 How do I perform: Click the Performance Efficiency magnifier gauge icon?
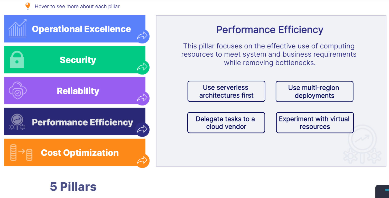click(x=17, y=122)
